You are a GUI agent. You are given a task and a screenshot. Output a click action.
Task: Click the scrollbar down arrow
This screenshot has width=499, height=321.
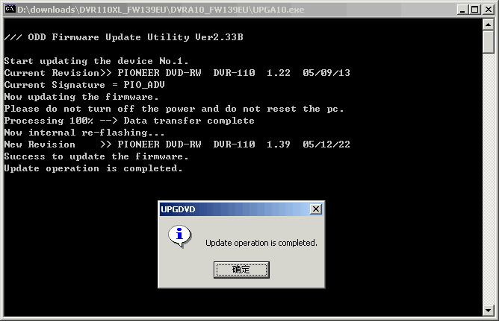tap(489, 310)
